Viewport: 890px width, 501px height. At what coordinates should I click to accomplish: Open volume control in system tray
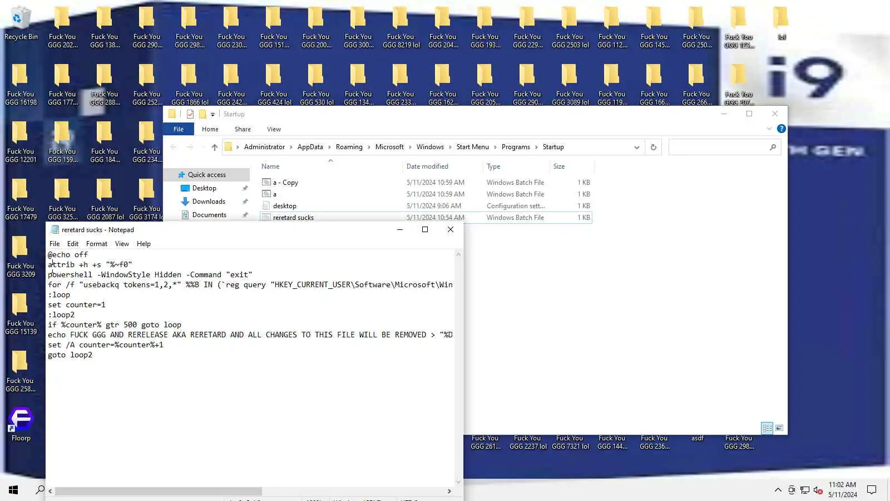pos(818,490)
